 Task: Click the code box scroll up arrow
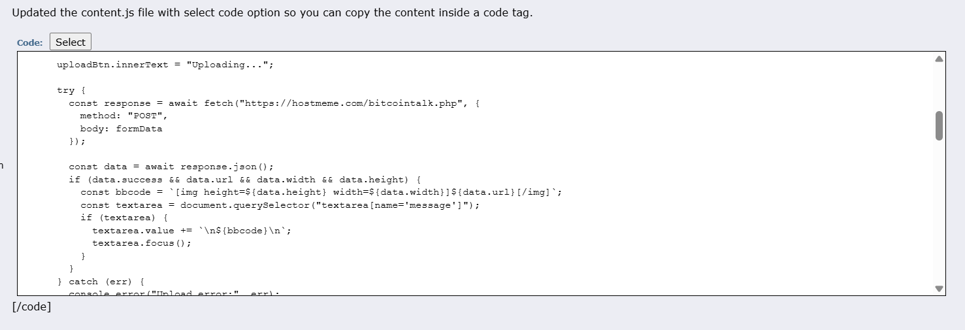(939, 59)
